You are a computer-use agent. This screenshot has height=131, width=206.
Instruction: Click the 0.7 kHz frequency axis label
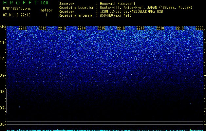tap(3, 108)
